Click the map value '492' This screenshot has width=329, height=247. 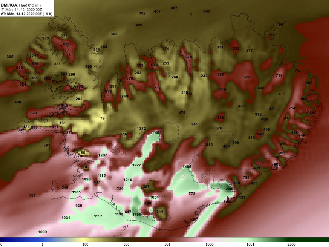(89, 67)
